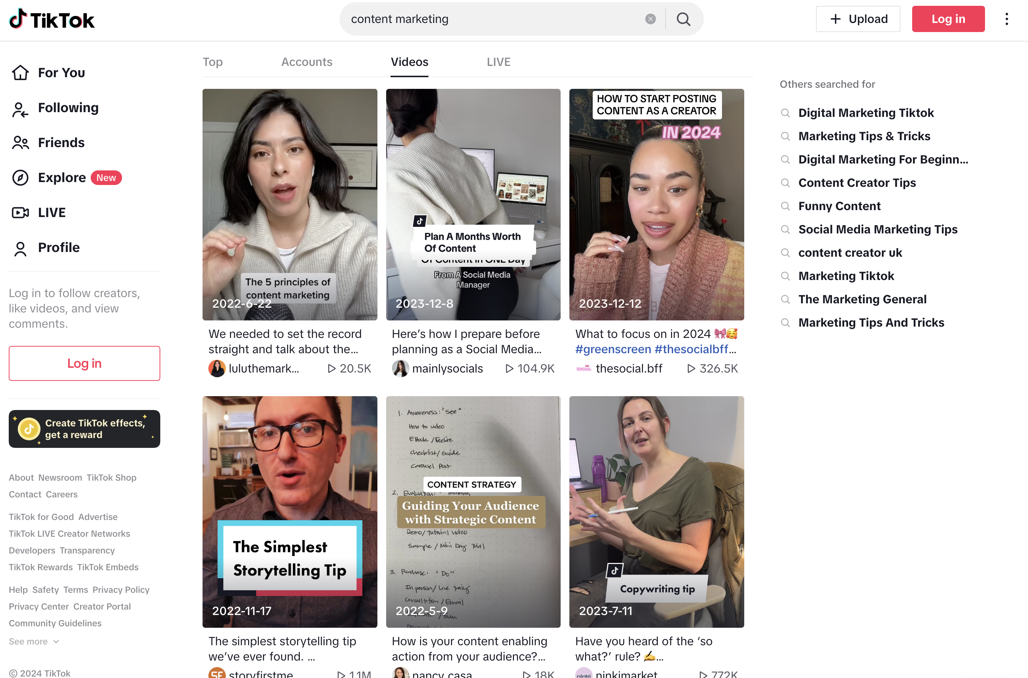Search suggestion Content Creator Tips
This screenshot has height=678, width=1028.
(x=857, y=183)
